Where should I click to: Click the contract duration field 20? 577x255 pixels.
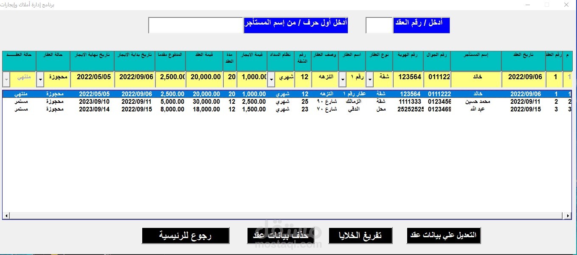click(x=230, y=79)
